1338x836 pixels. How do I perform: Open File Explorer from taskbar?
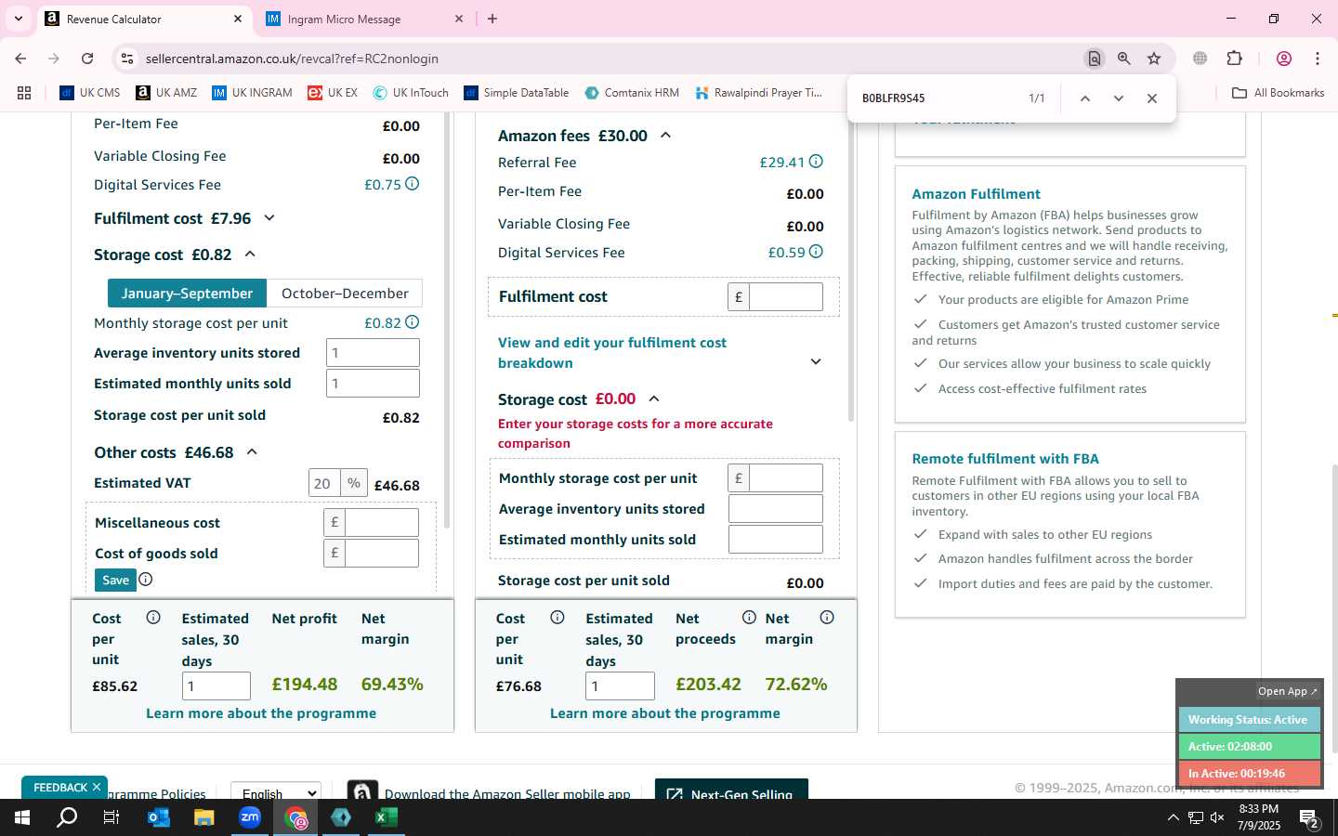203,817
